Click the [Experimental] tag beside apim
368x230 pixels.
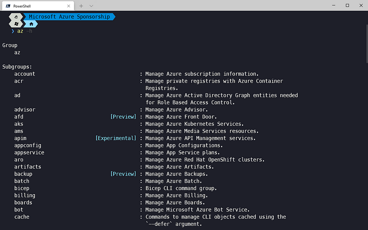[x=116, y=138]
